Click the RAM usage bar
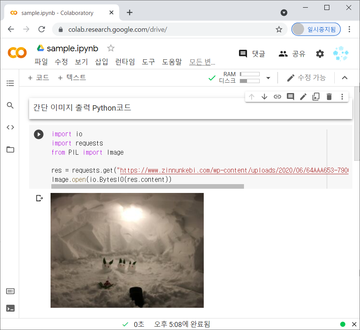The image size is (360, 330). pyautogui.click(x=250, y=74)
